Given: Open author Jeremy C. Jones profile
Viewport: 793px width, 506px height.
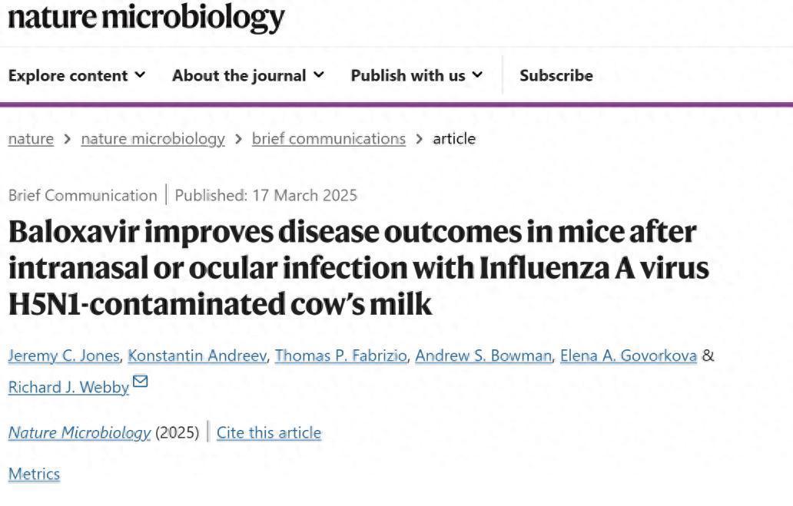Looking at the screenshot, I should click(x=64, y=356).
